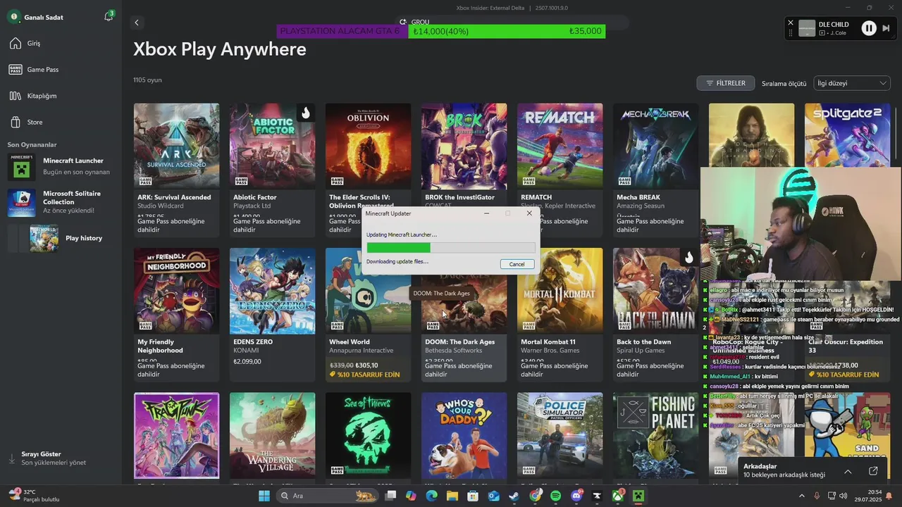Click the Minecraft Updater progress bar
The image size is (902, 507).
pyautogui.click(x=451, y=248)
